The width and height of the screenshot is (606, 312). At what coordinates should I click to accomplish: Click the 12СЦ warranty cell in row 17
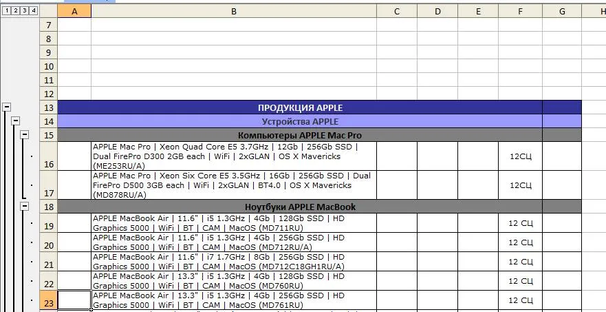(520, 185)
